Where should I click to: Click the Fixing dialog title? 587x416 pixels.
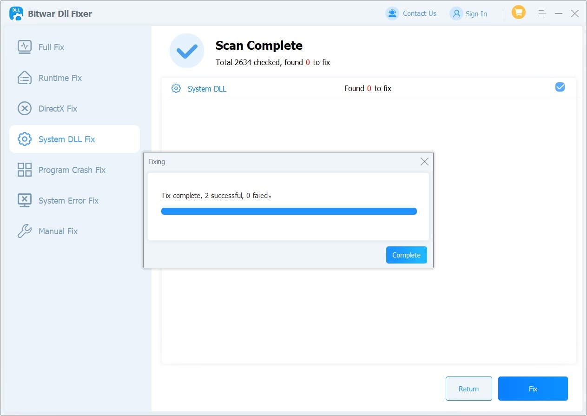157,162
